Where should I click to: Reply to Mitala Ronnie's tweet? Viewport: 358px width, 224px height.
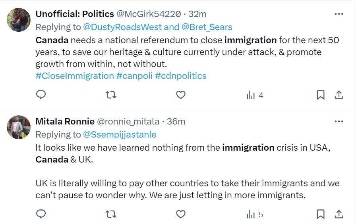click(x=41, y=214)
